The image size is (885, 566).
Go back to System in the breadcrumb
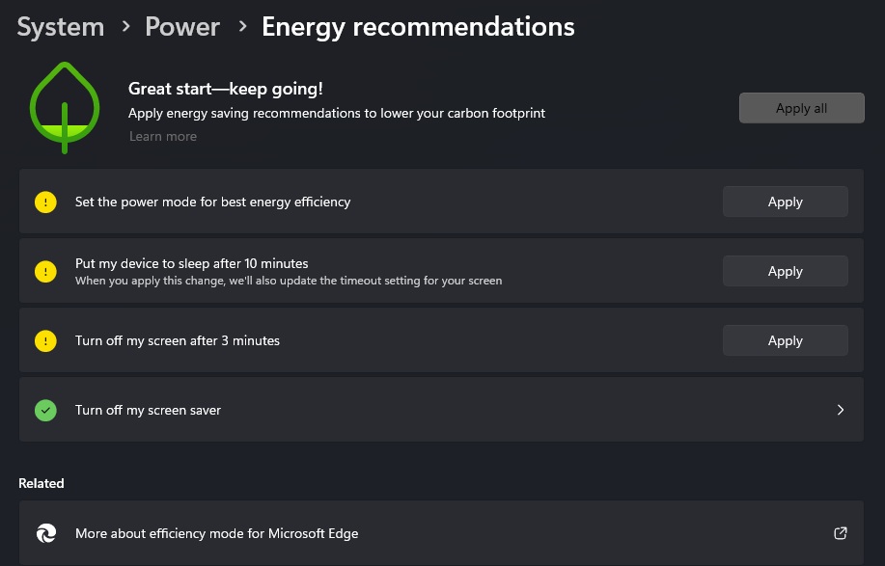point(61,27)
